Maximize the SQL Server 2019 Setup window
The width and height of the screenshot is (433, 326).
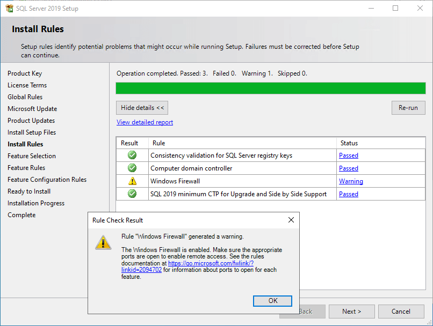tap(395, 8)
